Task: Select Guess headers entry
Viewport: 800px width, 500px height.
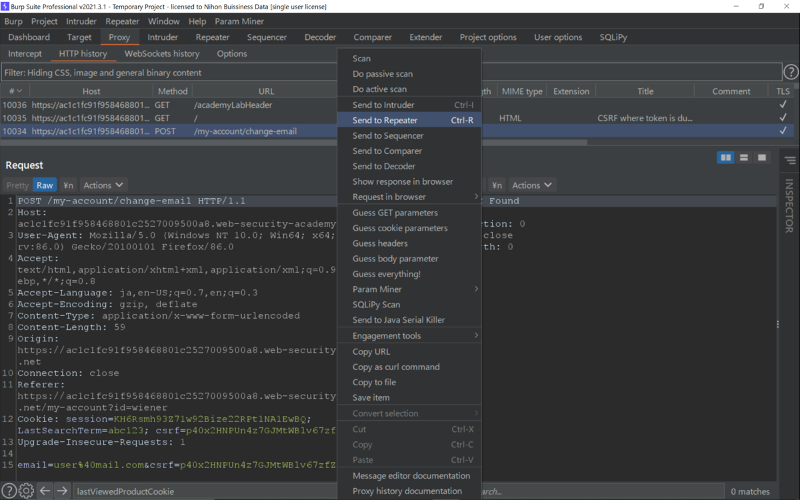Action: [x=409, y=243]
